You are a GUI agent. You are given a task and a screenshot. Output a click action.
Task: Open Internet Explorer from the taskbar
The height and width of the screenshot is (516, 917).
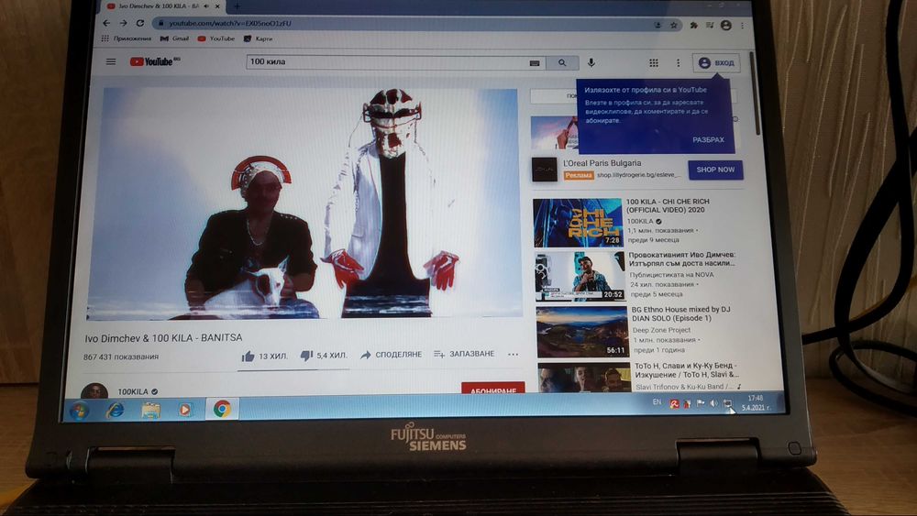[115, 411]
